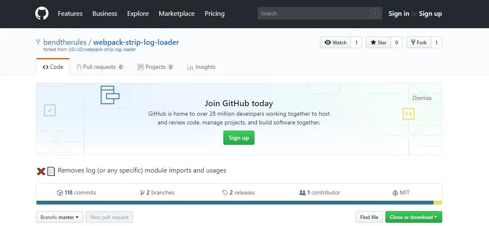View the forks count next to Fork
The height and width of the screenshot is (226, 489).
pos(437,42)
